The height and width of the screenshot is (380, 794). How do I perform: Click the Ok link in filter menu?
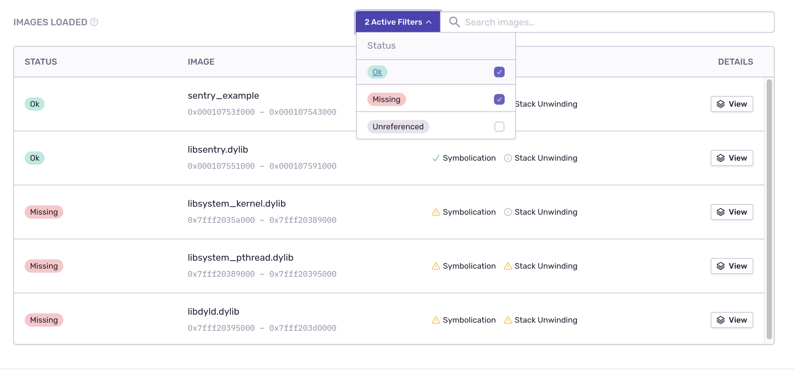click(377, 72)
